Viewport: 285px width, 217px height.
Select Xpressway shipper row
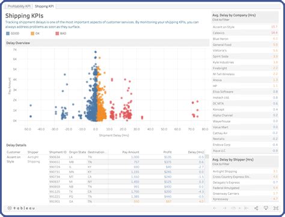coord(245,199)
